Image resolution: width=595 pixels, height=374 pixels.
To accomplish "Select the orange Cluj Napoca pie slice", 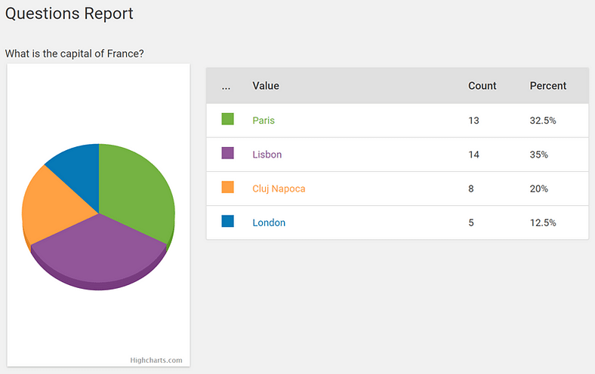I will coord(49,204).
